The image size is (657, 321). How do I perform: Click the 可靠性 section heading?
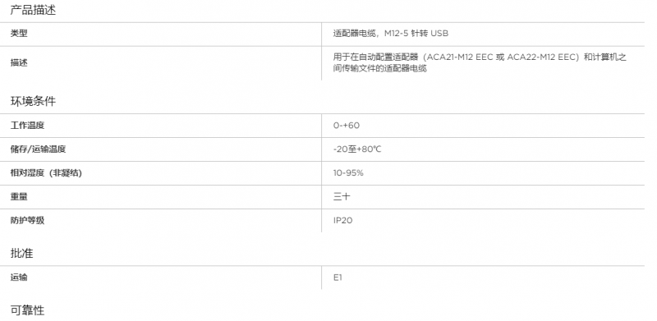tap(27, 310)
